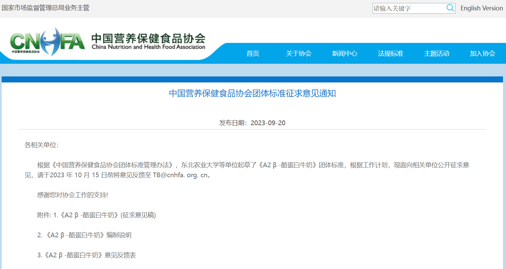
Task: Click the line 感谢您对协会工作的支持
Action: coord(73,195)
